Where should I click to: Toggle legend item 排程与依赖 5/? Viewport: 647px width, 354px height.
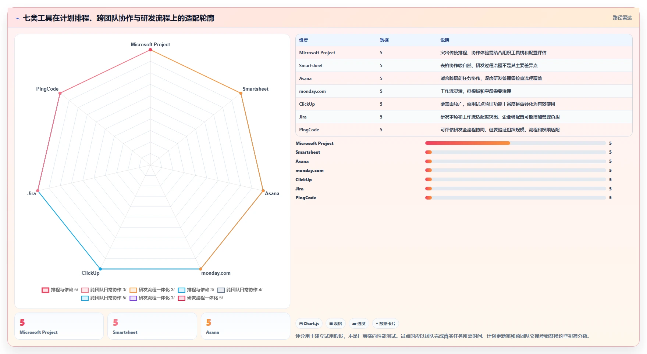[60, 290]
